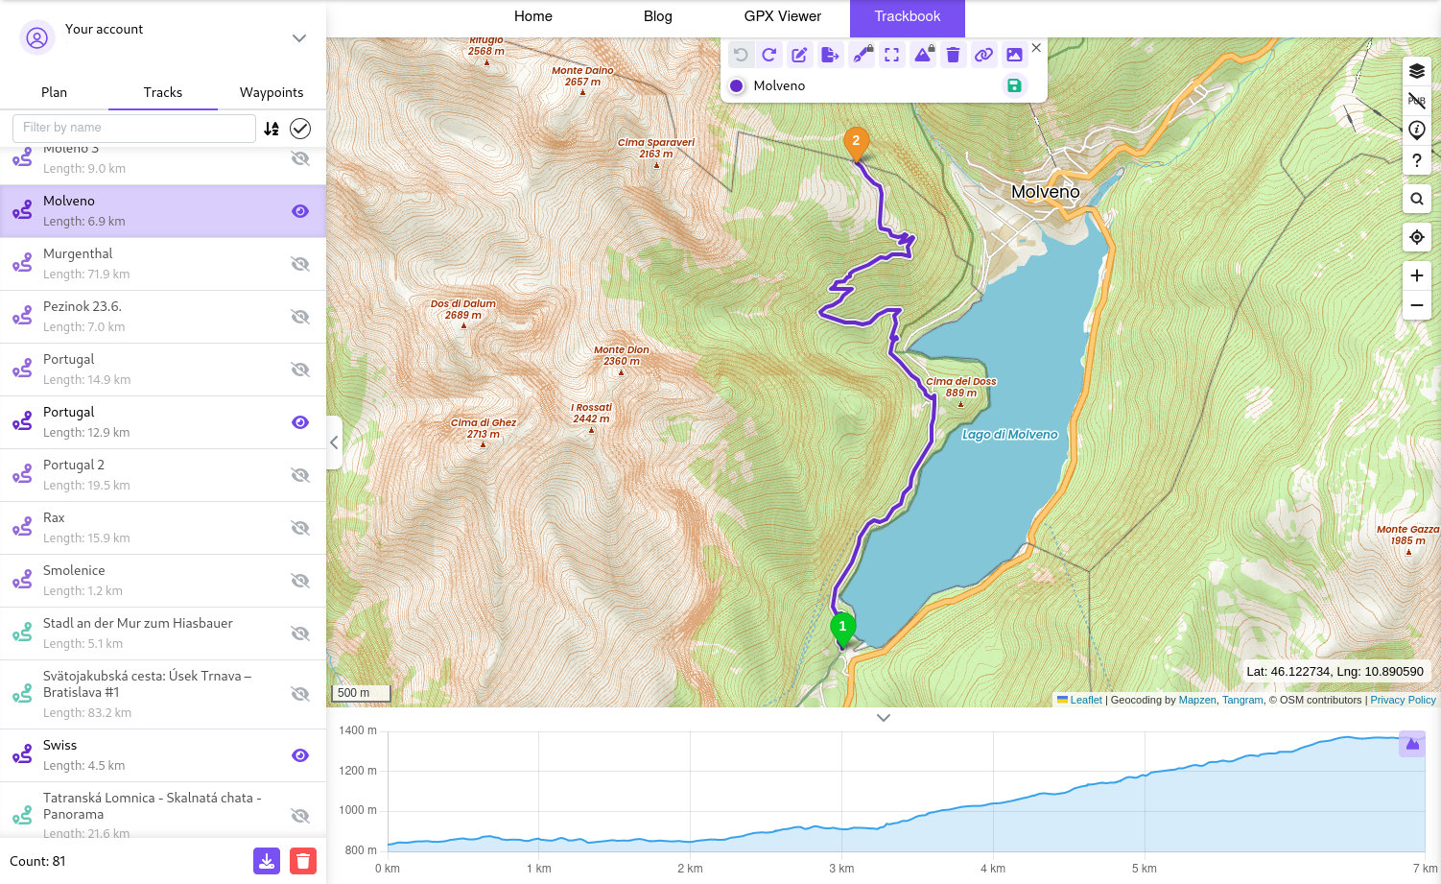Click the redo arrow in track toolbar
Image resolution: width=1441 pixels, height=884 pixels.
pos(768,56)
